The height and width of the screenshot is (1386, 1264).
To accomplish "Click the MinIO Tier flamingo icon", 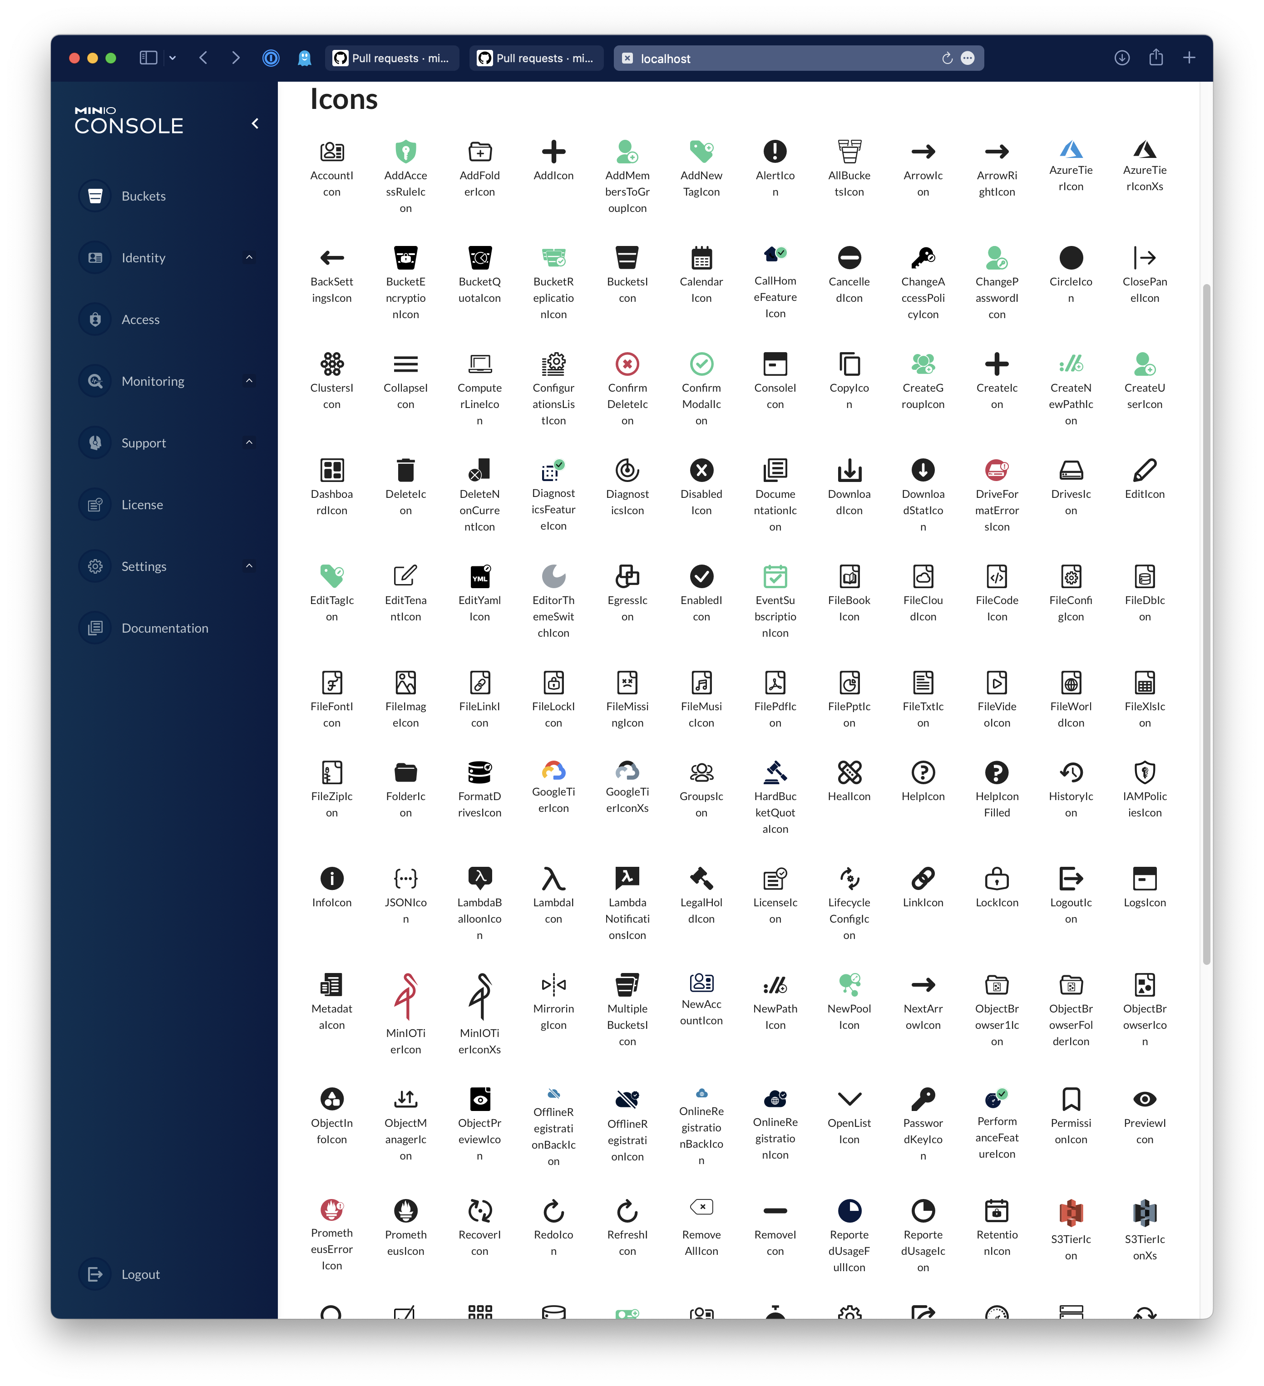I will [406, 996].
